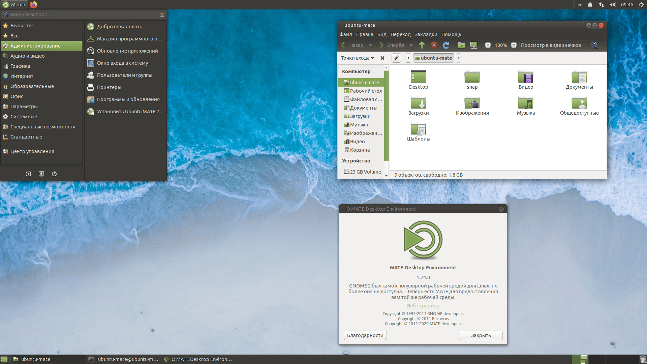The image size is (647, 364).
Task: Select Файловая с... in sidebar
Action: tap(361, 99)
